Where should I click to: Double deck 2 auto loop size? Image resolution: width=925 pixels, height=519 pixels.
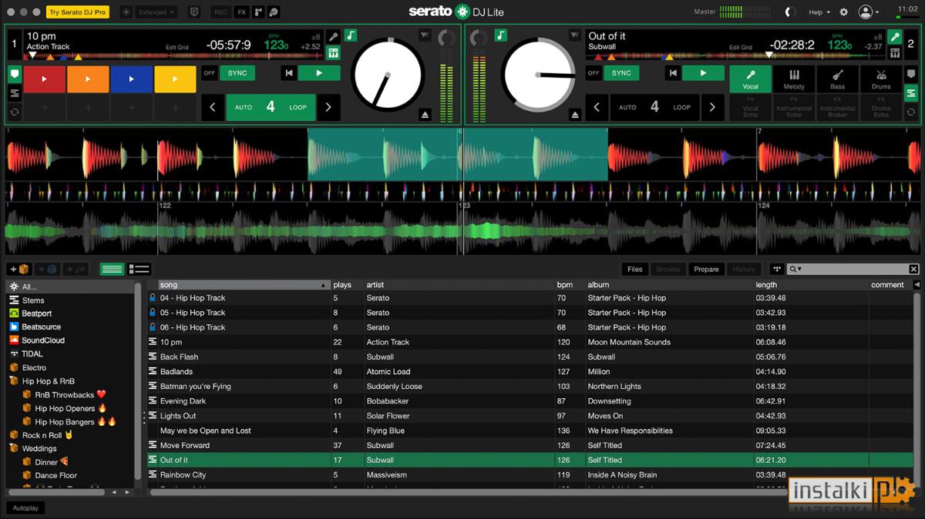(x=712, y=108)
